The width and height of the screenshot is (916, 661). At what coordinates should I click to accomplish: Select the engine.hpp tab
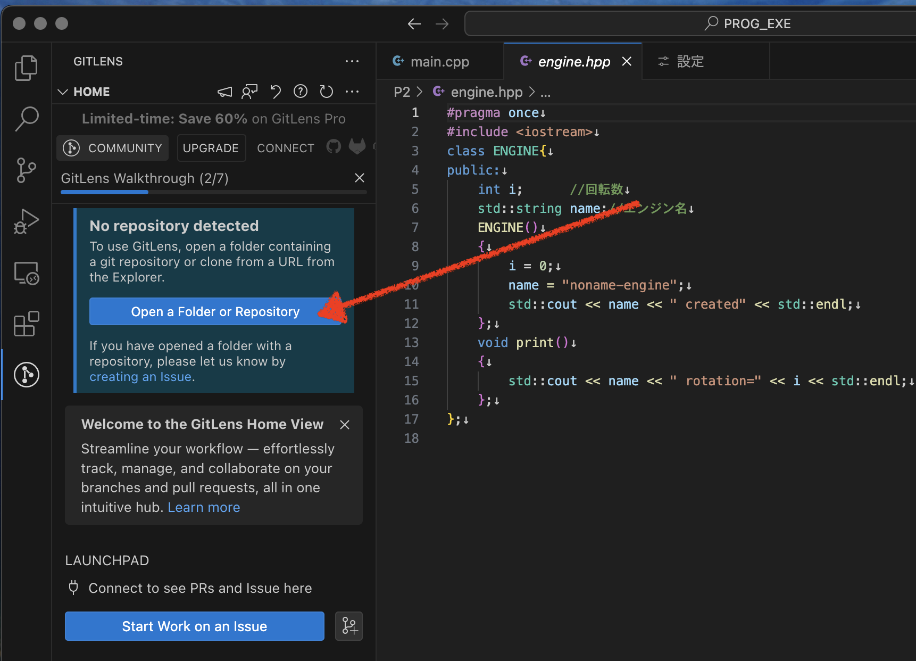(x=573, y=62)
